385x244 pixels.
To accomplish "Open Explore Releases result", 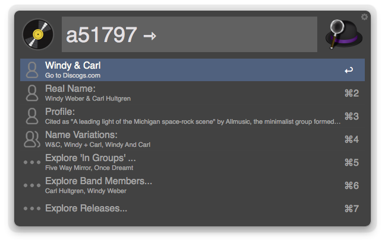I will click(x=178, y=208).
